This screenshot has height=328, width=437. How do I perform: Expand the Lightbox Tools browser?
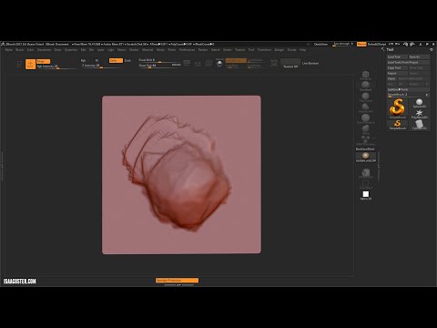pyautogui.click(x=408, y=89)
